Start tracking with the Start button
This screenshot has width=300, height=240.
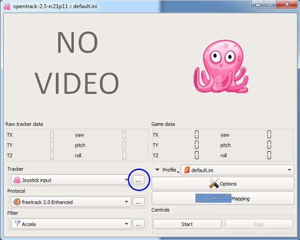point(187,224)
